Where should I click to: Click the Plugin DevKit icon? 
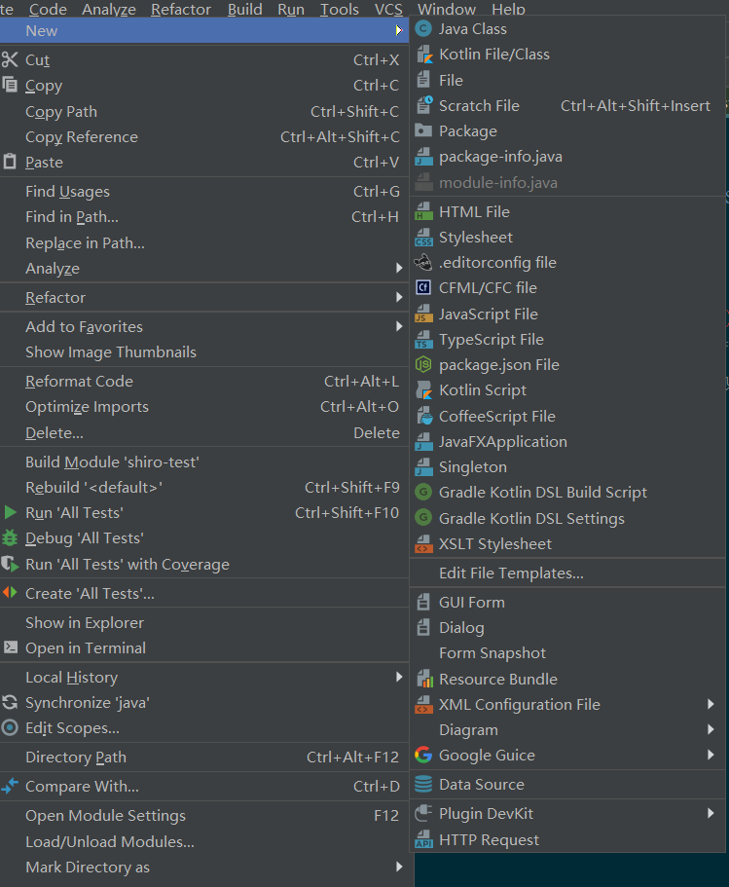423,813
